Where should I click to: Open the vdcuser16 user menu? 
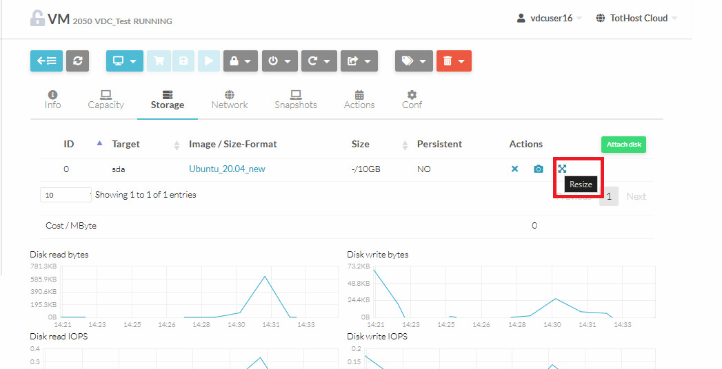point(550,19)
